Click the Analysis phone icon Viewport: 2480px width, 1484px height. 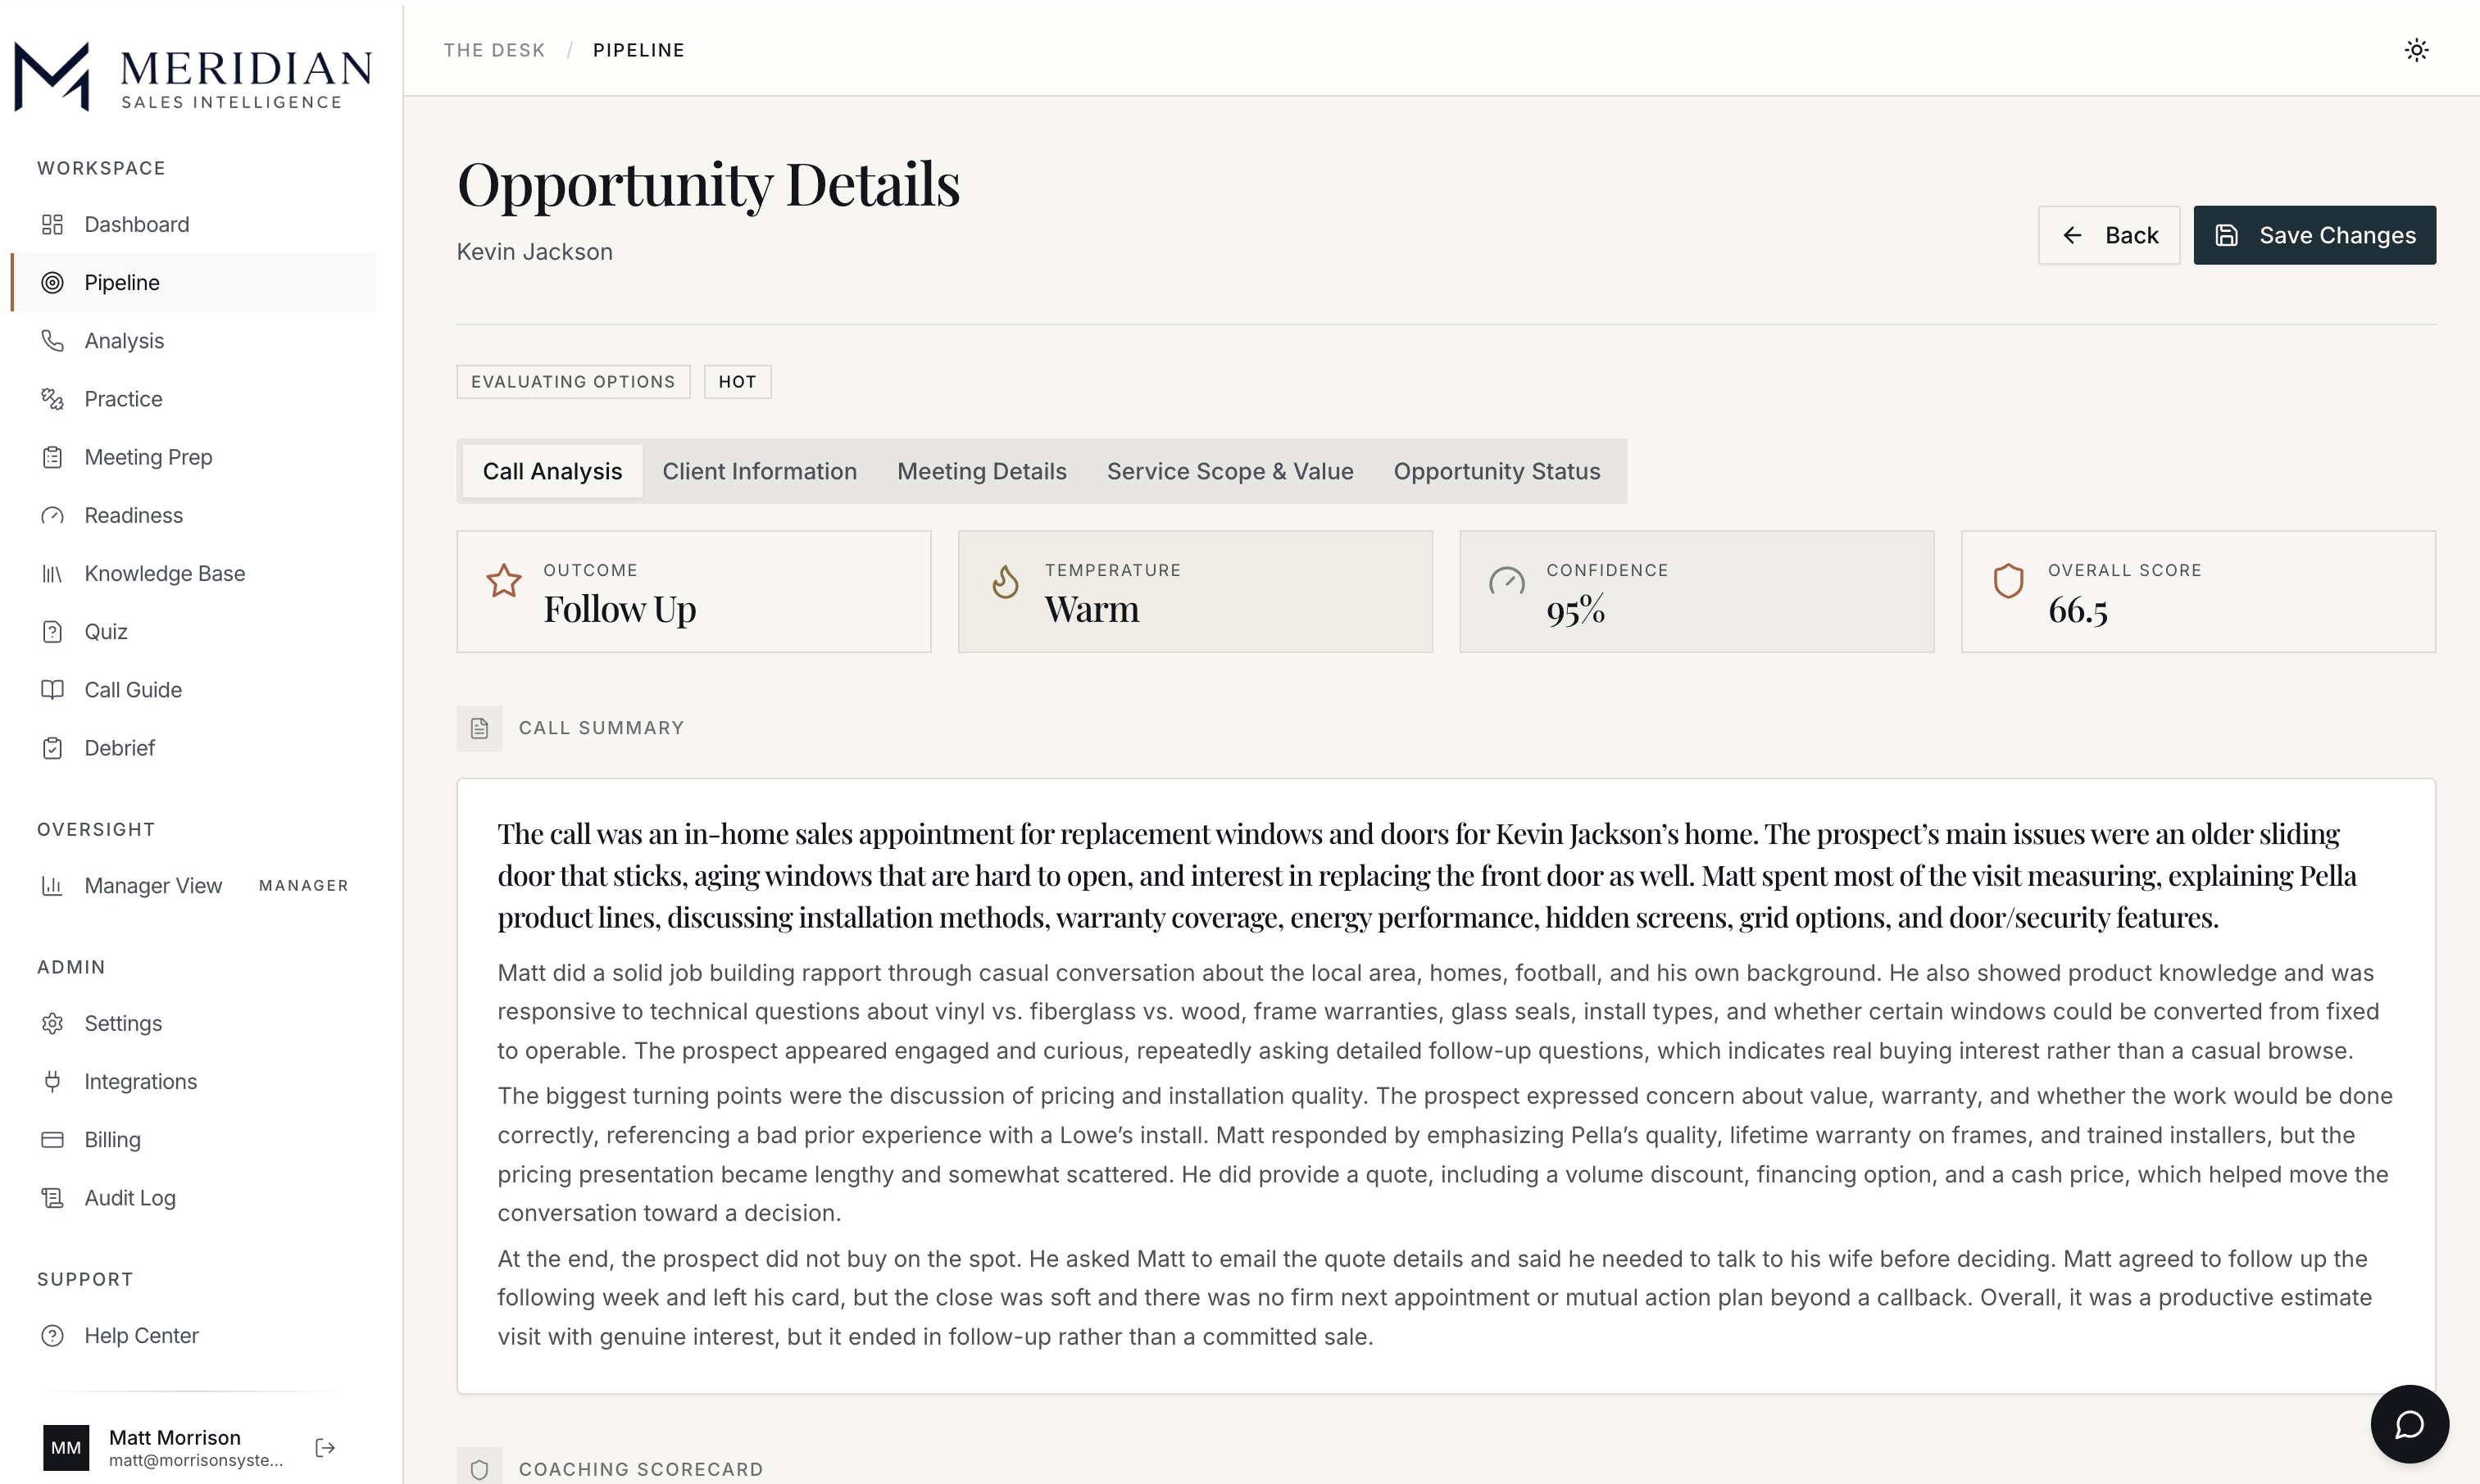pos(52,341)
